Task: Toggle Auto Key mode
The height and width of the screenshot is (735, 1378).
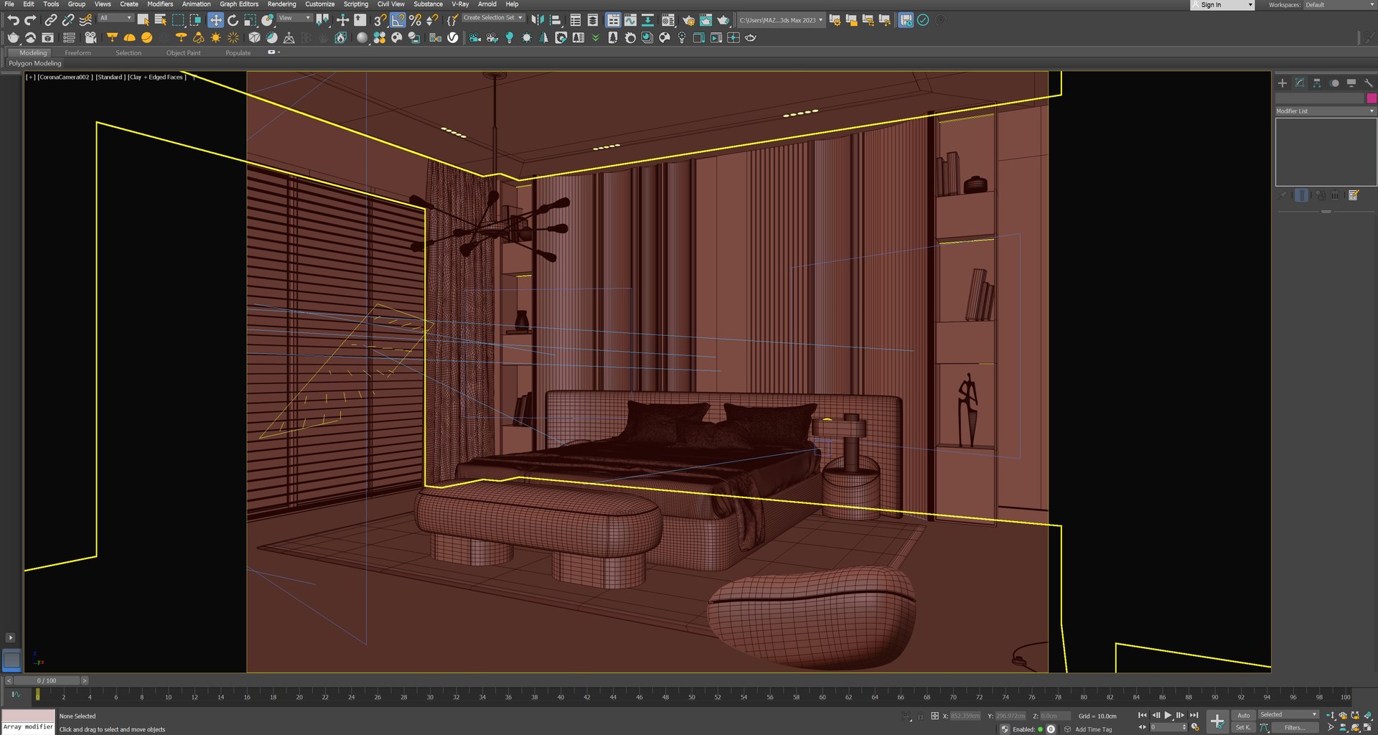Action: tap(1244, 715)
